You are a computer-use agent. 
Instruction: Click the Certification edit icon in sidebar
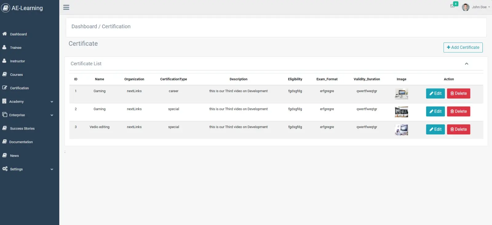click(5, 88)
